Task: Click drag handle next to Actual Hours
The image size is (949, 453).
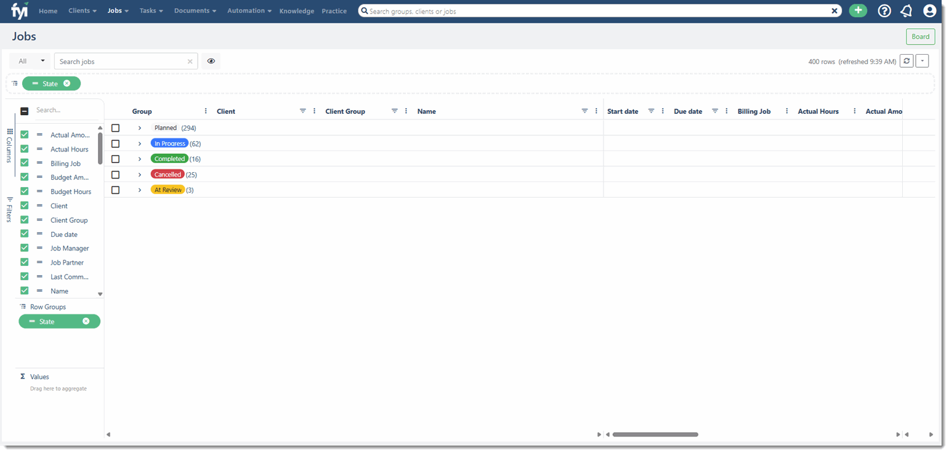Action: click(x=39, y=149)
